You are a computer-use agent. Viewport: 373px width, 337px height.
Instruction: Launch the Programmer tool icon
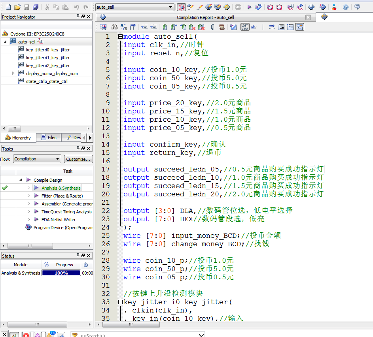coord(323,7)
